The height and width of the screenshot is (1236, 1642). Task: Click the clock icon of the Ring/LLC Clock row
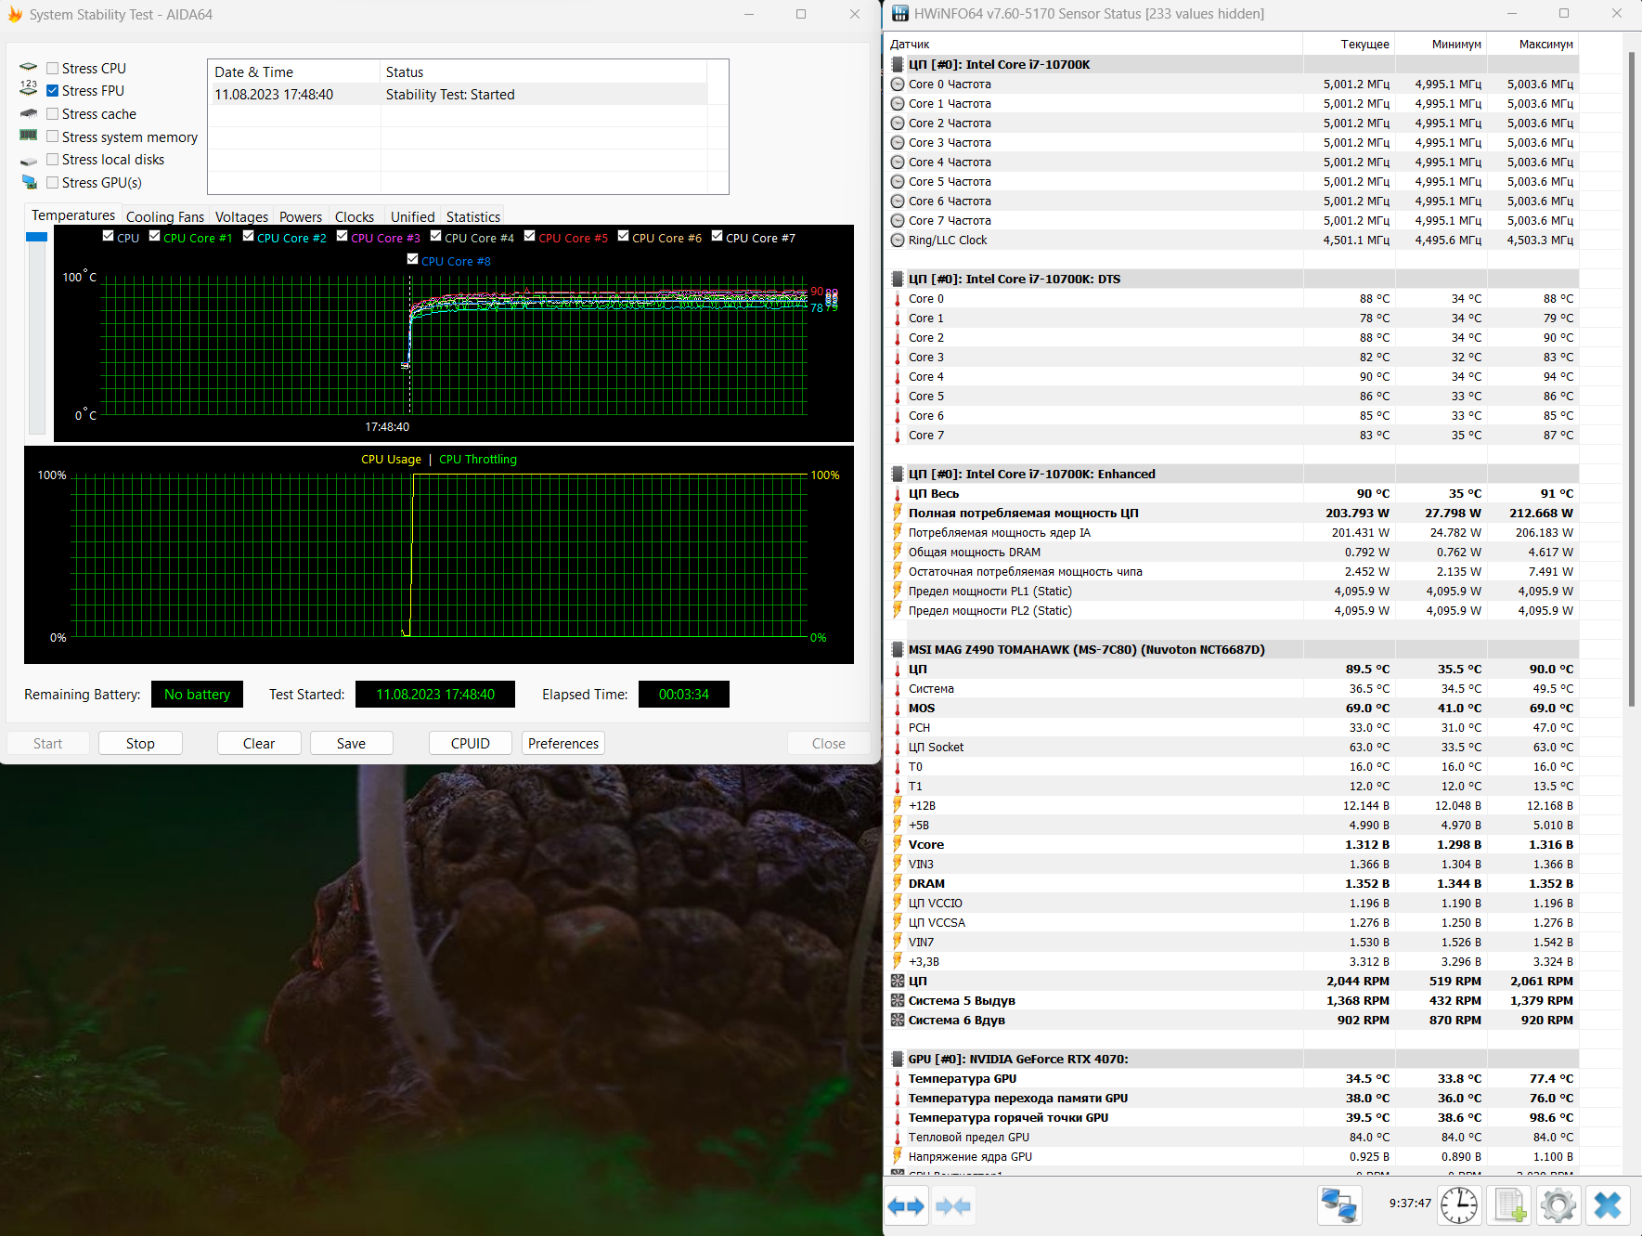[898, 240]
